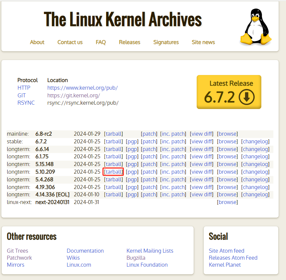The image size is (286, 280).
Task: Get pgp signature for stable 6.7.2
Action: pos(132,142)
